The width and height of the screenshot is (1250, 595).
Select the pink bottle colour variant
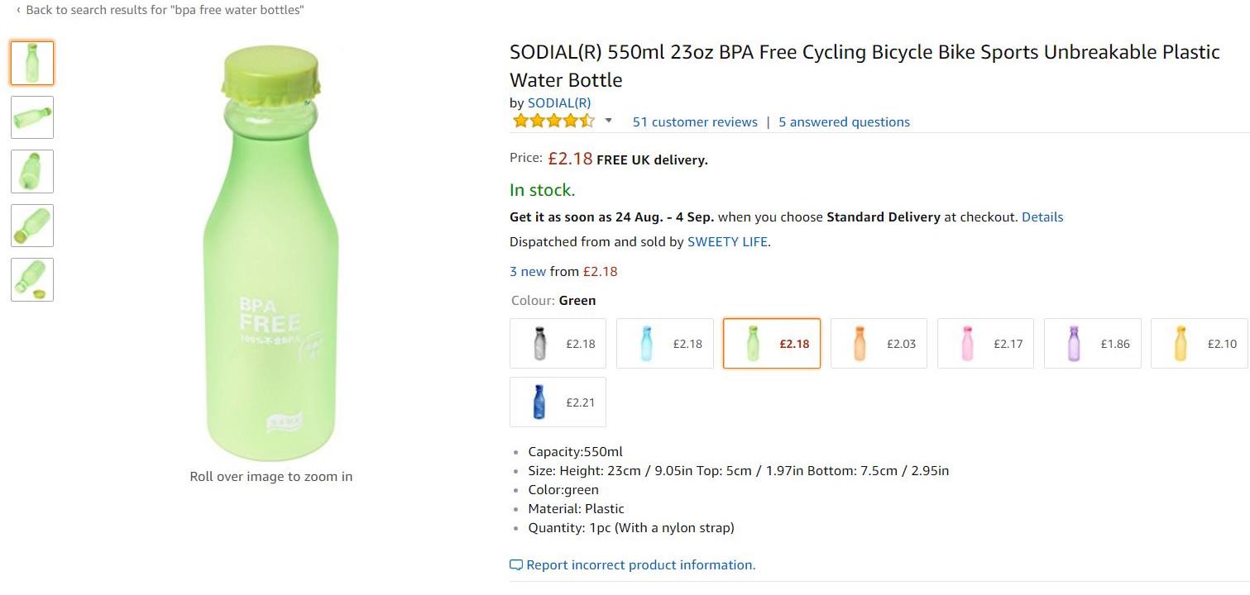[985, 343]
